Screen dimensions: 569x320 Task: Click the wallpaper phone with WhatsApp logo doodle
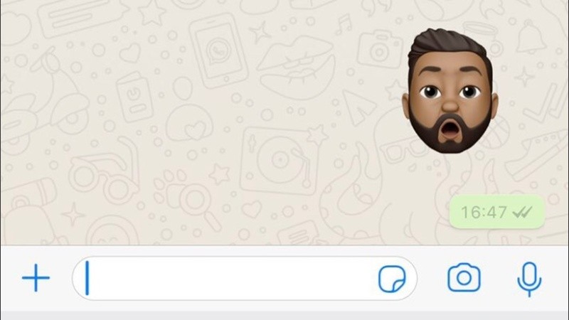(218, 50)
